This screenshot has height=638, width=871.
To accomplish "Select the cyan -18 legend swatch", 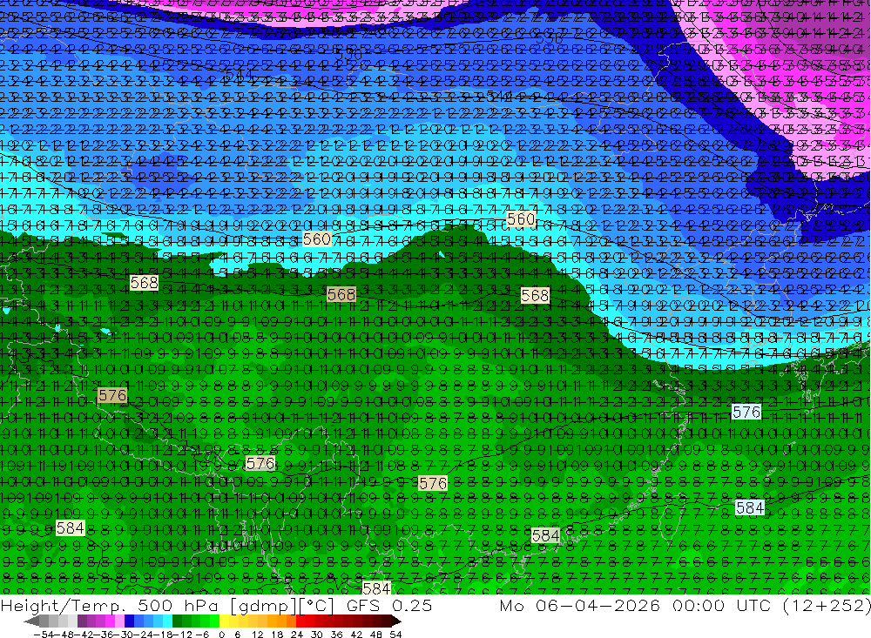I will (167, 621).
